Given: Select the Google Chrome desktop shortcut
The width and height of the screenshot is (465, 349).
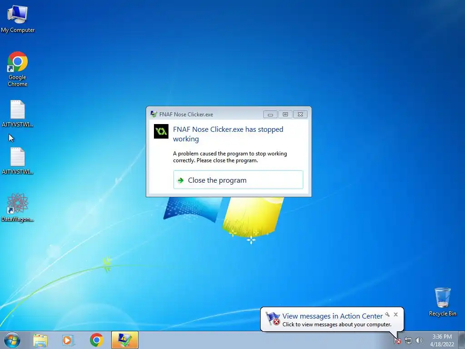Looking at the screenshot, I should (x=18, y=69).
